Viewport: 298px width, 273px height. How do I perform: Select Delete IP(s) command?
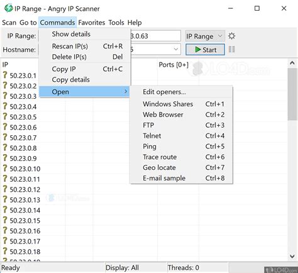coord(85,57)
